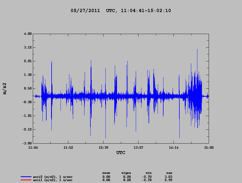The height and width of the screenshot is (183, 242).
Task: Click the sigma column header
Action: 126,173
